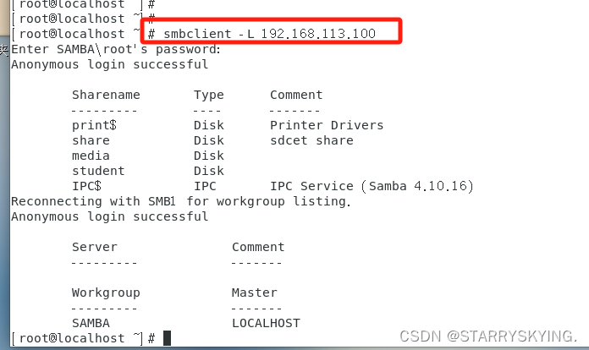Select the media share name entry

pos(91,156)
